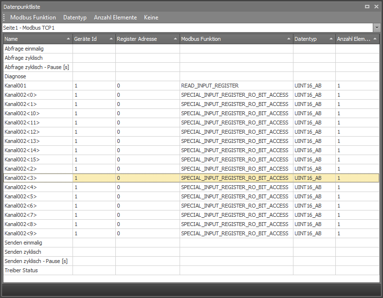The image size is (383, 298).
Task: Click Modbus Funktion cell of Kanal002<3>
Action: 236,178
